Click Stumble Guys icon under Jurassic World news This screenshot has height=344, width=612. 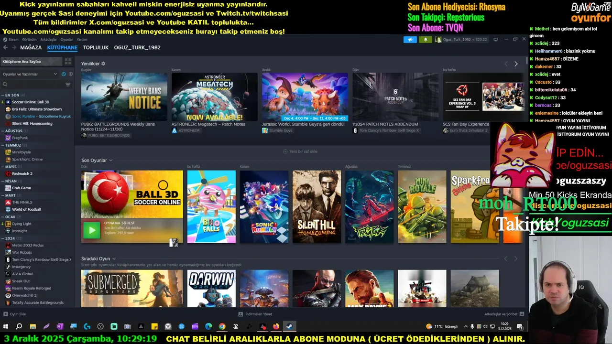(x=265, y=130)
